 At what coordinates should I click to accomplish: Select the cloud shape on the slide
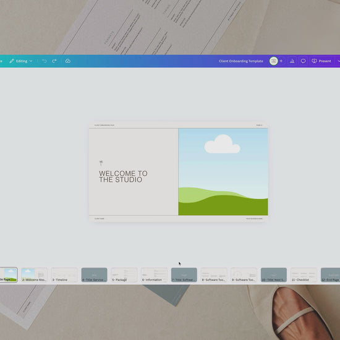tap(223, 144)
